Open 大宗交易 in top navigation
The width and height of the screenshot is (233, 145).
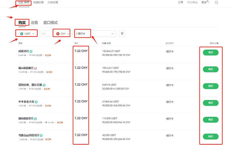tap(52, 2)
